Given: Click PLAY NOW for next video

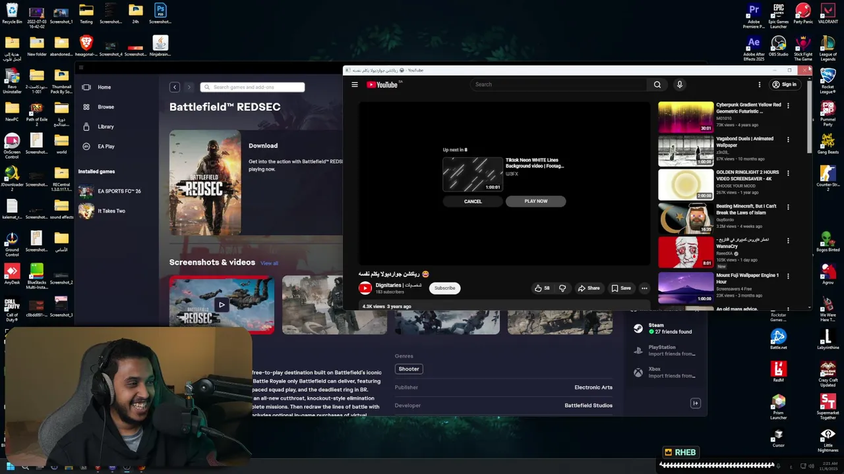Looking at the screenshot, I should point(536,201).
